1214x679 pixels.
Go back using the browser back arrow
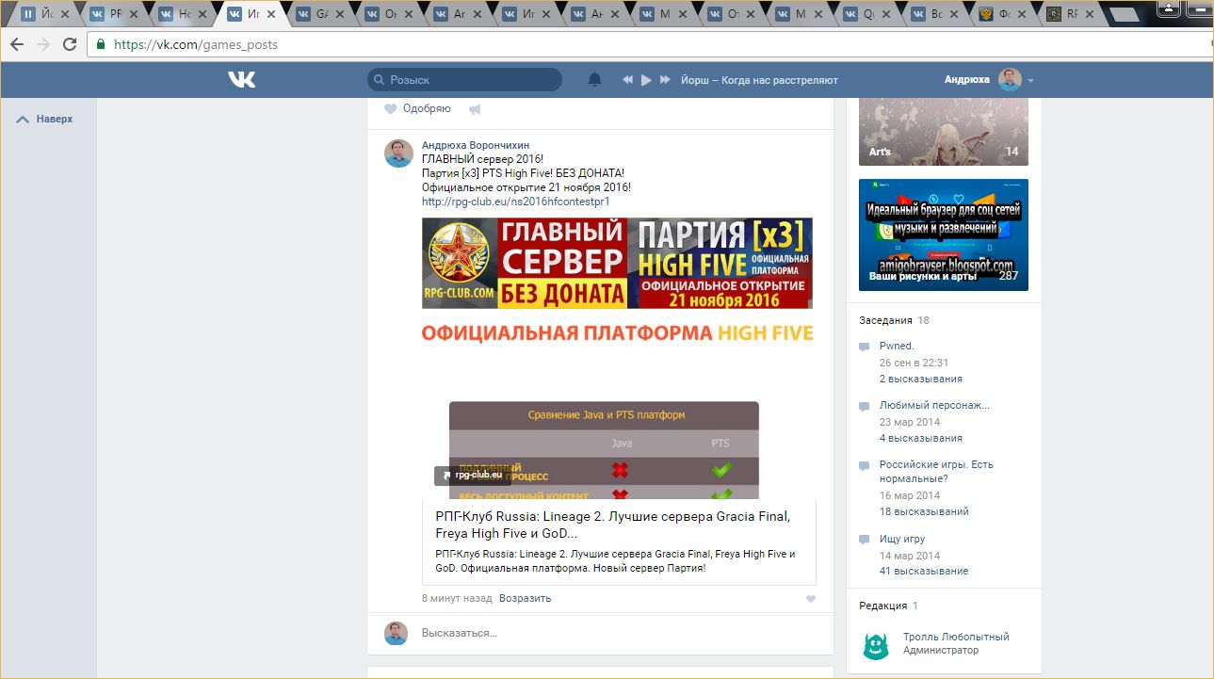(17, 44)
